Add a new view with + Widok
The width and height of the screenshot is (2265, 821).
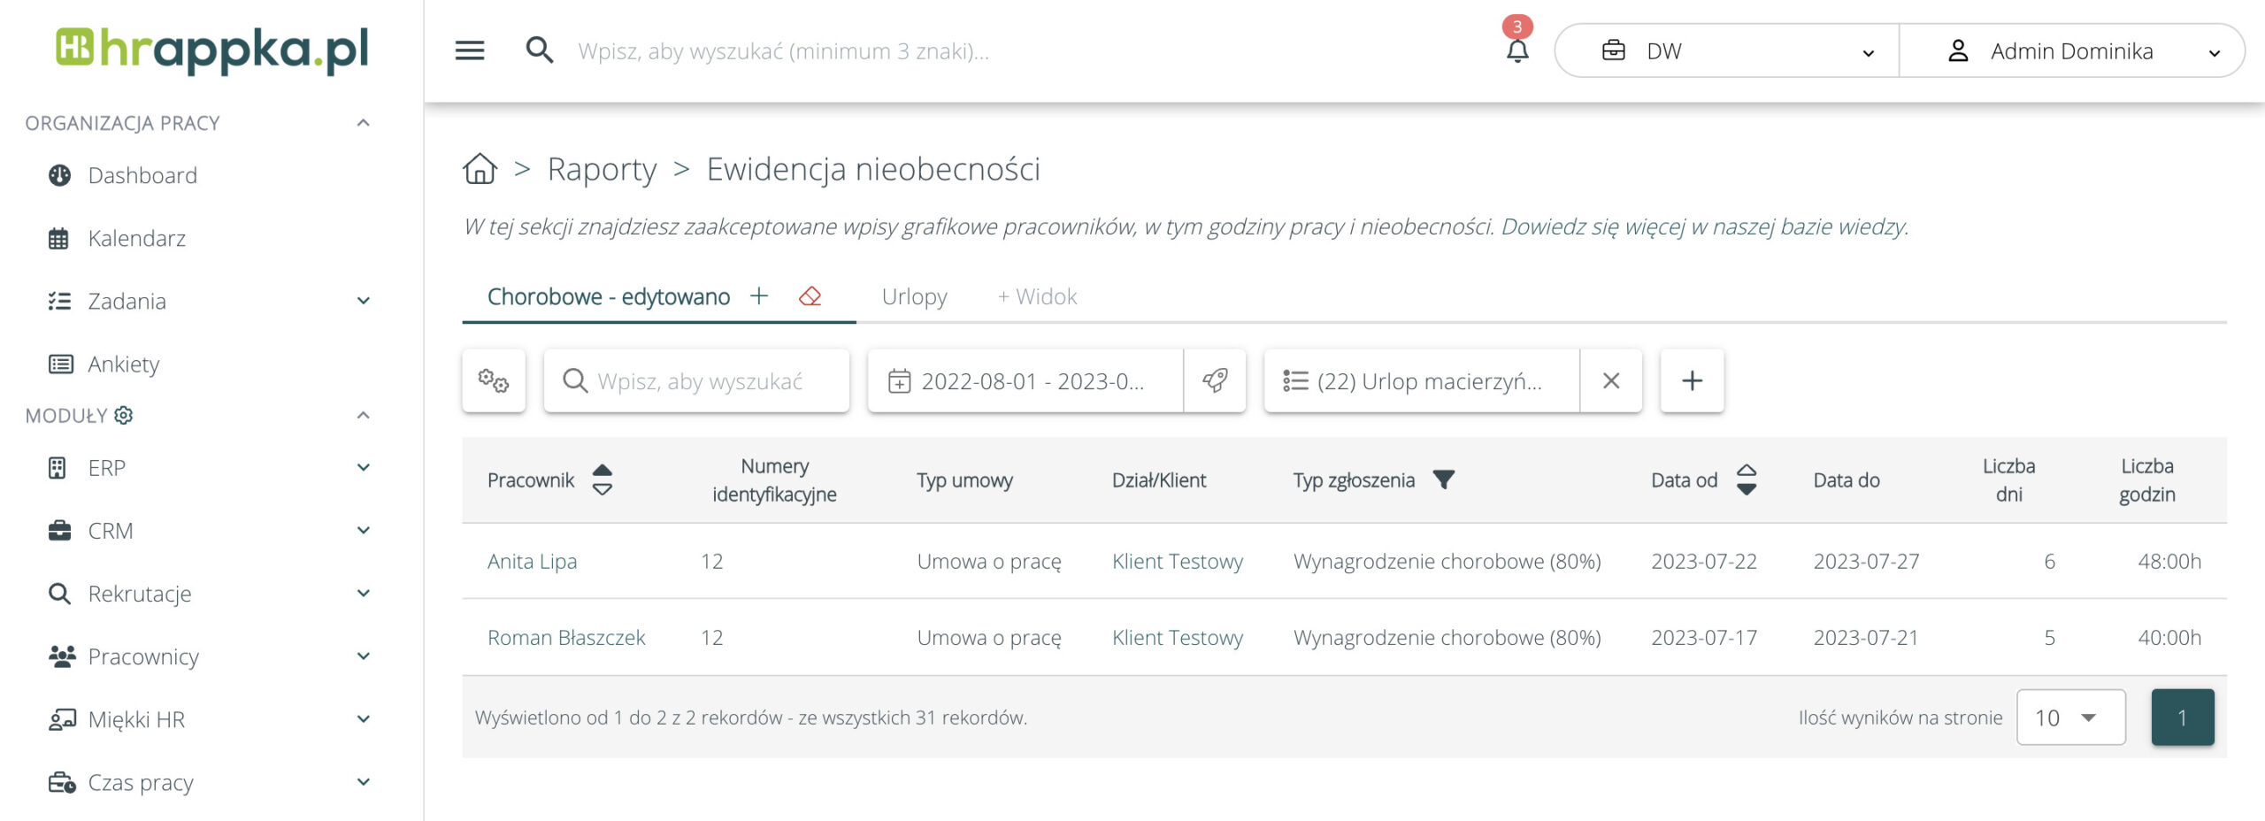coord(1037,296)
